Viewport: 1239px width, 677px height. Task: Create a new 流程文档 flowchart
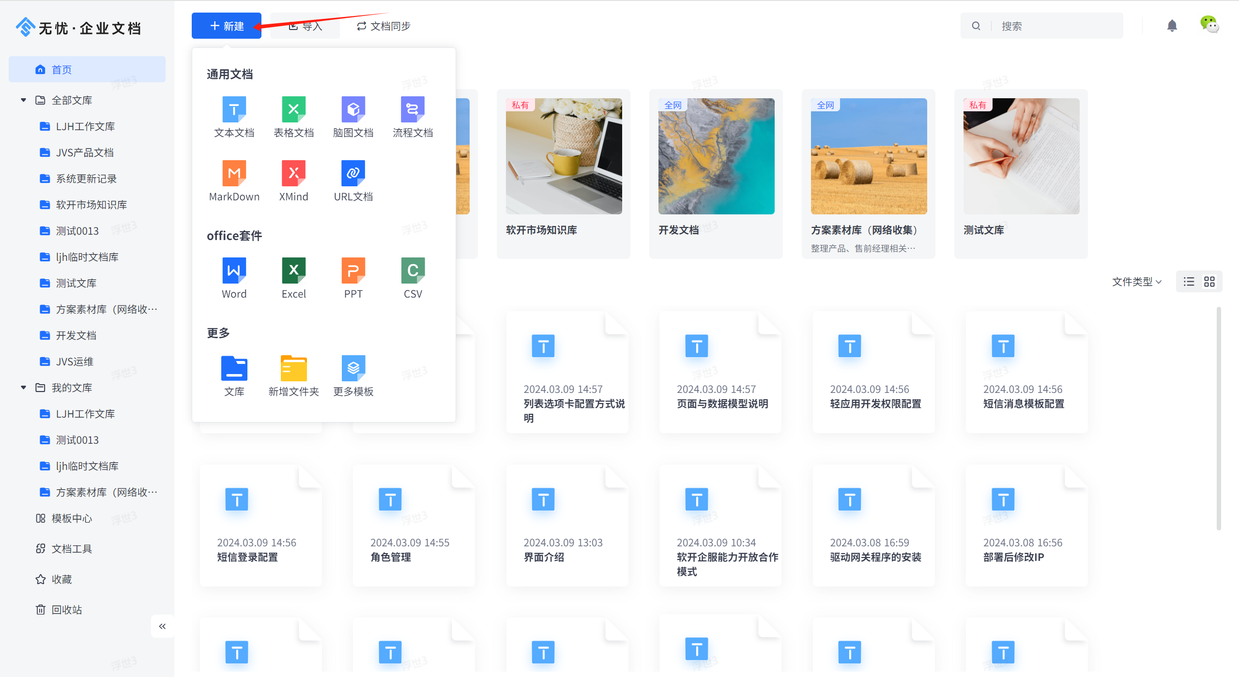click(413, 118)
